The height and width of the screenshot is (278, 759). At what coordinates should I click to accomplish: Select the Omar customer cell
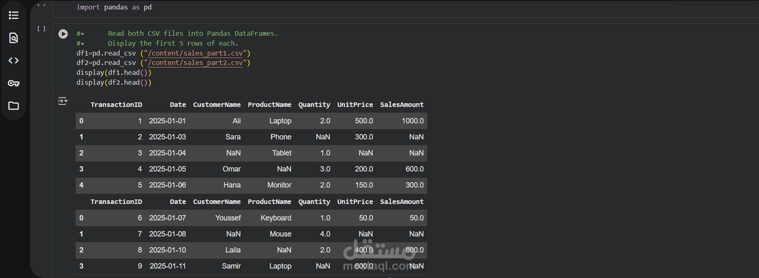231,169
